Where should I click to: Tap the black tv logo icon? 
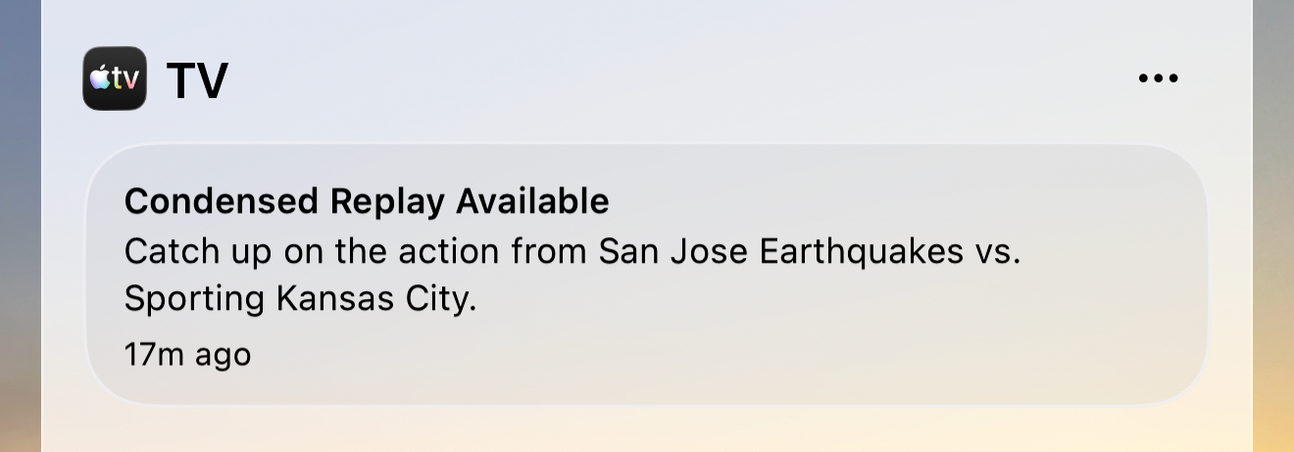tap(115, 78)
